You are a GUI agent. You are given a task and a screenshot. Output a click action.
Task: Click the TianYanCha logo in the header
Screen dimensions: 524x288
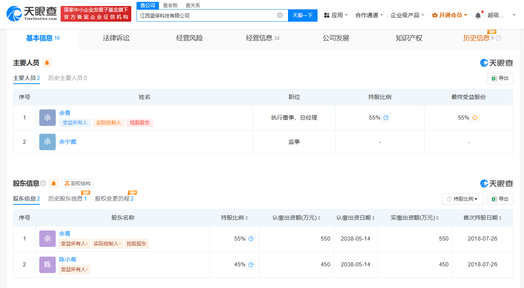click(x=32, y=13)
